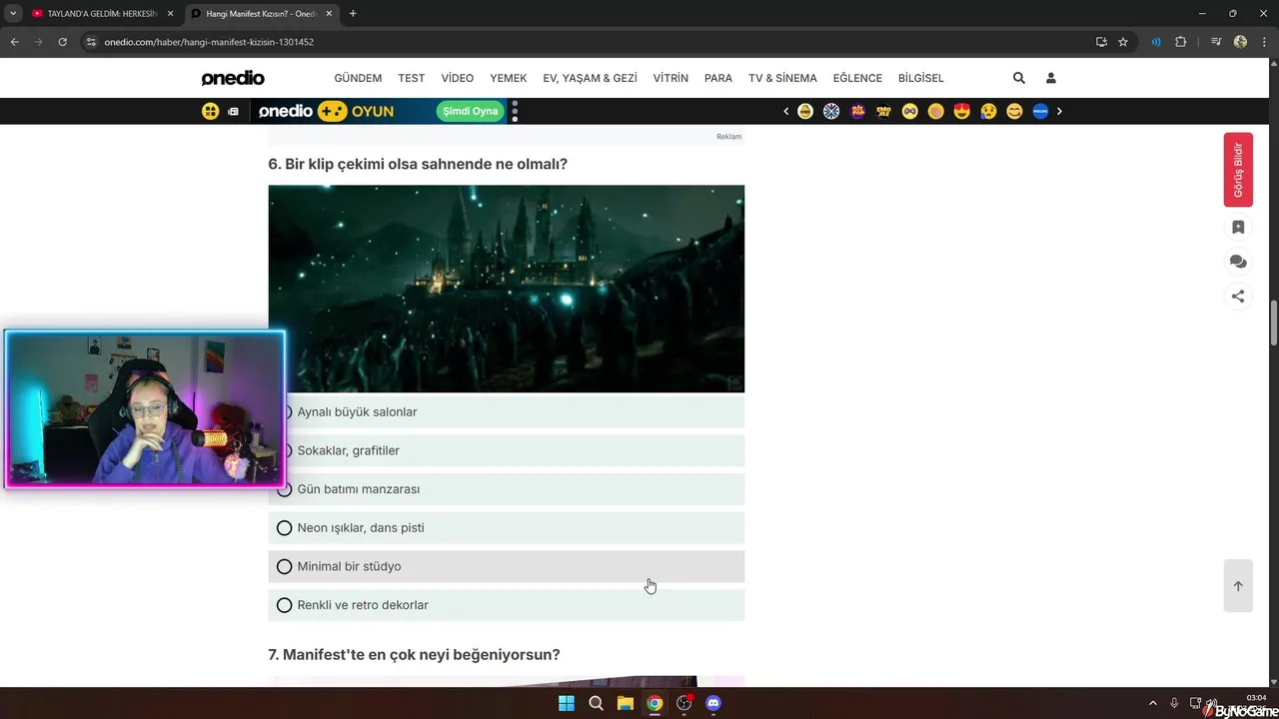
Task: Click the question 6 castle image
Action: 507,289
